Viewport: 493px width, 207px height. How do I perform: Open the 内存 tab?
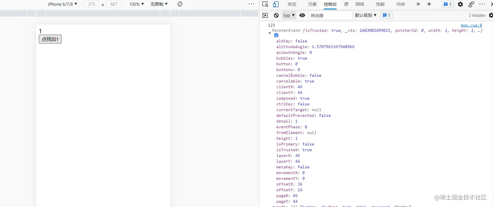tap(401, 4)
